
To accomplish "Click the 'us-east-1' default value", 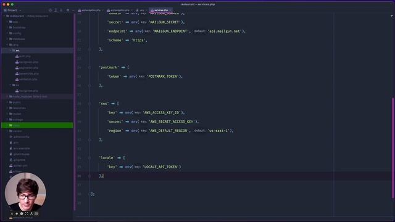I will point(218,131).
